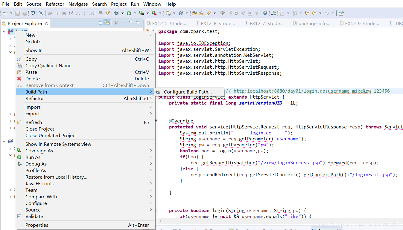Screen dimensions: 403x230
Task: Open the Run As submenu entry
Action: 85,157
